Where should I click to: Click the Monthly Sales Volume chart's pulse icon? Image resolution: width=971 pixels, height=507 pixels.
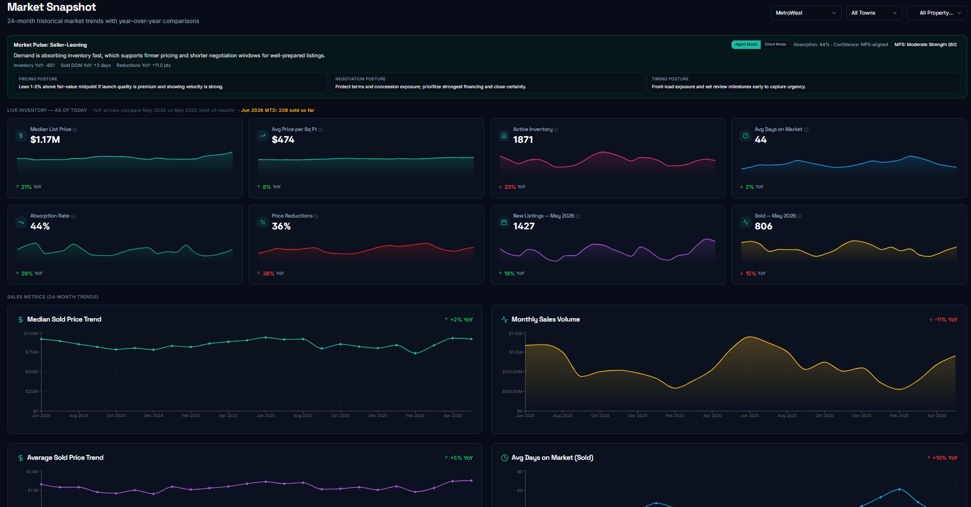(x=504, y=319)
